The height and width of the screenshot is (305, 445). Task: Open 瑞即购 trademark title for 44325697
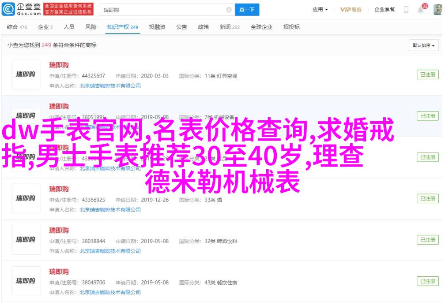click(59, 65)
